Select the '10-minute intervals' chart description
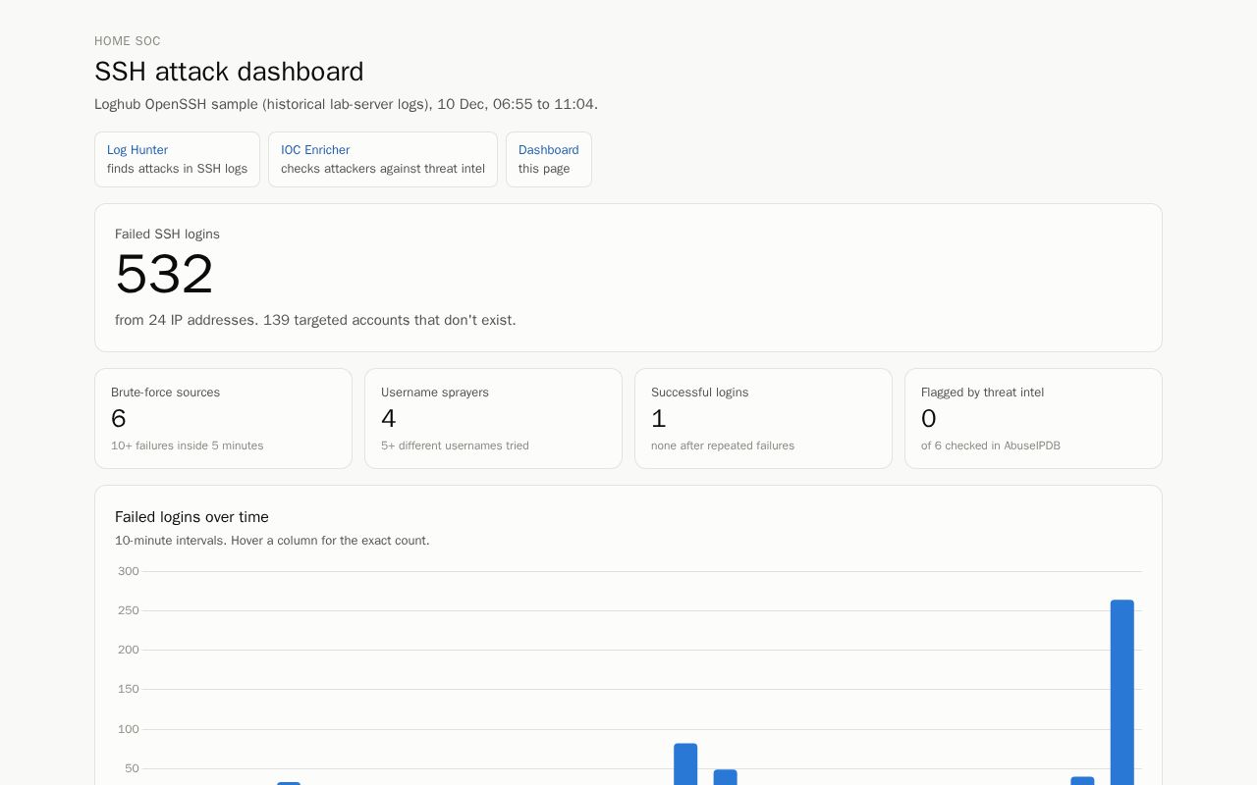The width and height of the screenshot is (1257, 785). click(x=272, y=541)
